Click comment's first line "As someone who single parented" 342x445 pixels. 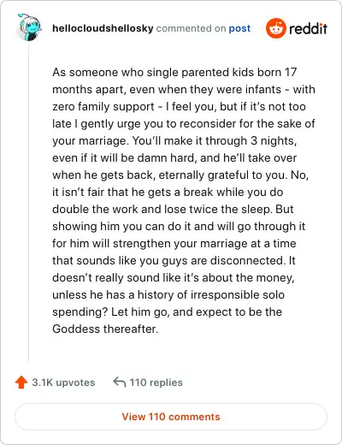[x=174, y=72]
